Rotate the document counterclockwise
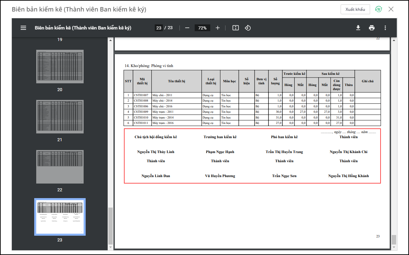Screen dimensions: 409x255 247,28
